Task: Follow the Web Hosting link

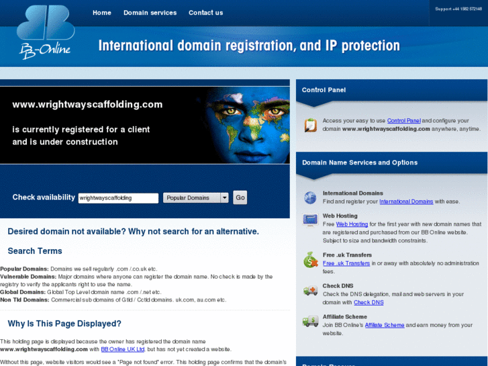Action: click(352, 224)
